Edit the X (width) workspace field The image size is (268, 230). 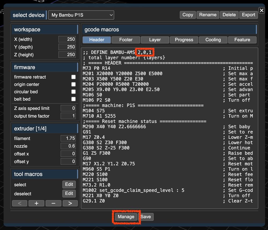pyautogui.click(x=67, y=39)
